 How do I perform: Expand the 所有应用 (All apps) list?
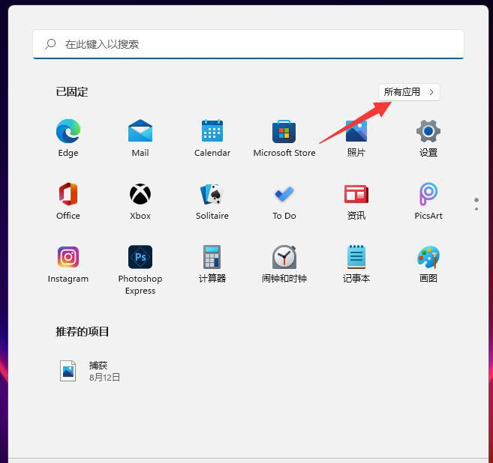[x=409, y=92]
